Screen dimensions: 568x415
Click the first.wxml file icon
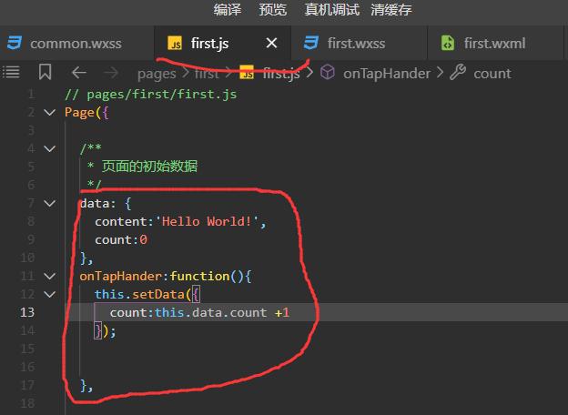point(448,43)
